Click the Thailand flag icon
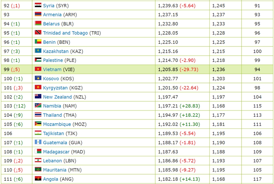The height and width of the screenshot is (184, 274). pos(38,115)
